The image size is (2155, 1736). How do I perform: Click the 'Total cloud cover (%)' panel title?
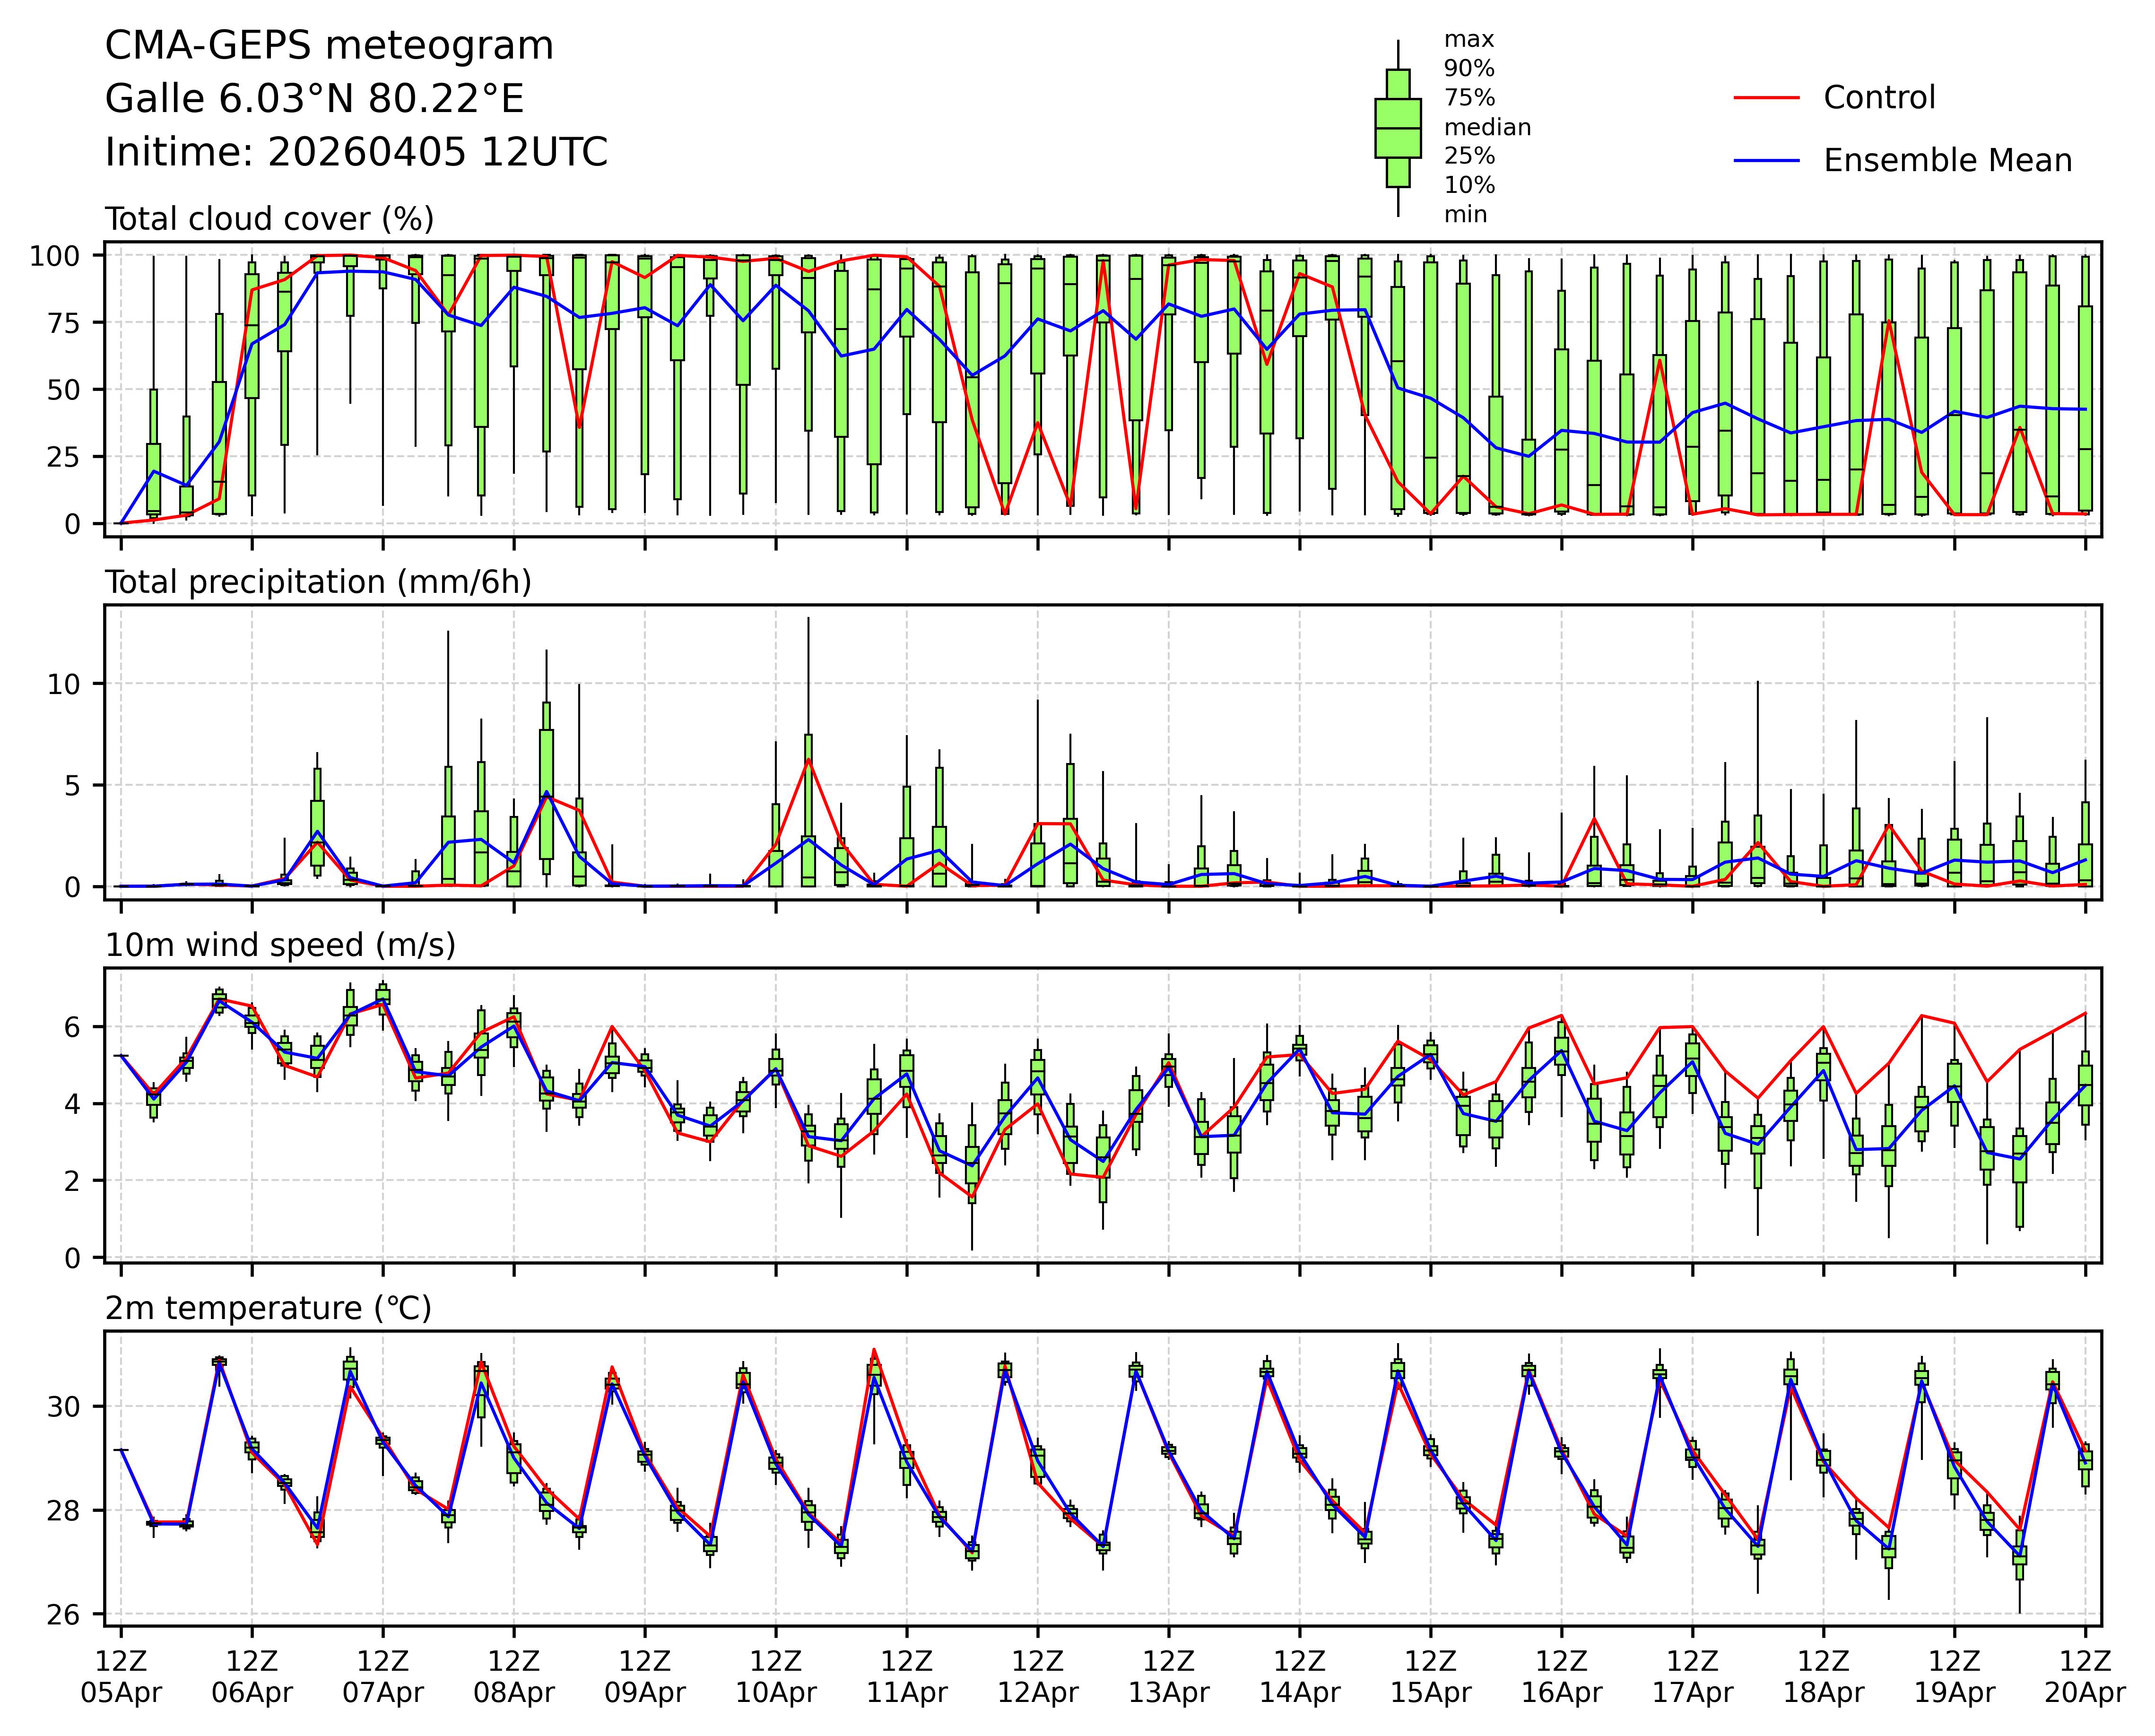pos(269,219)
